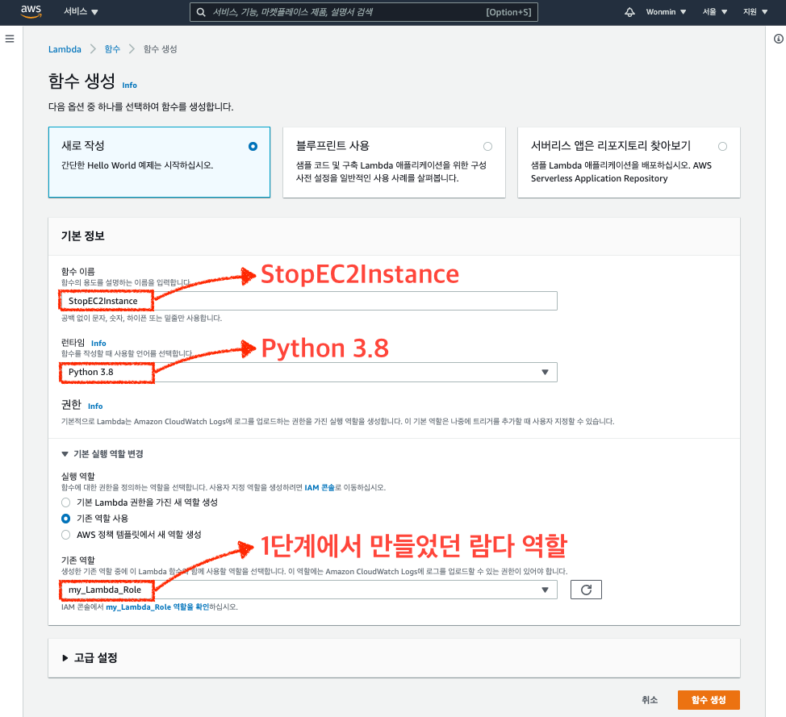Select 기본 Lambda 권한을 가진 새 역할 생성

(x=65, y=502)
